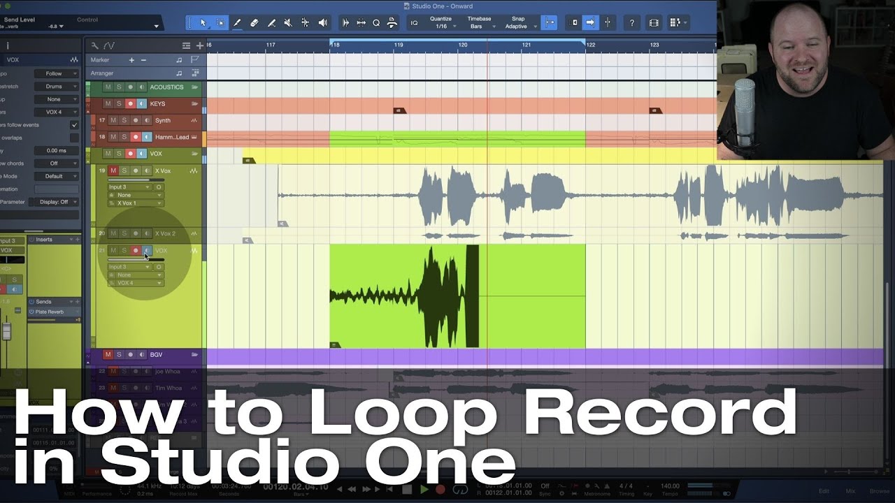Open the Browse panel
Screen dimensions: 895x503
point(880,491)
